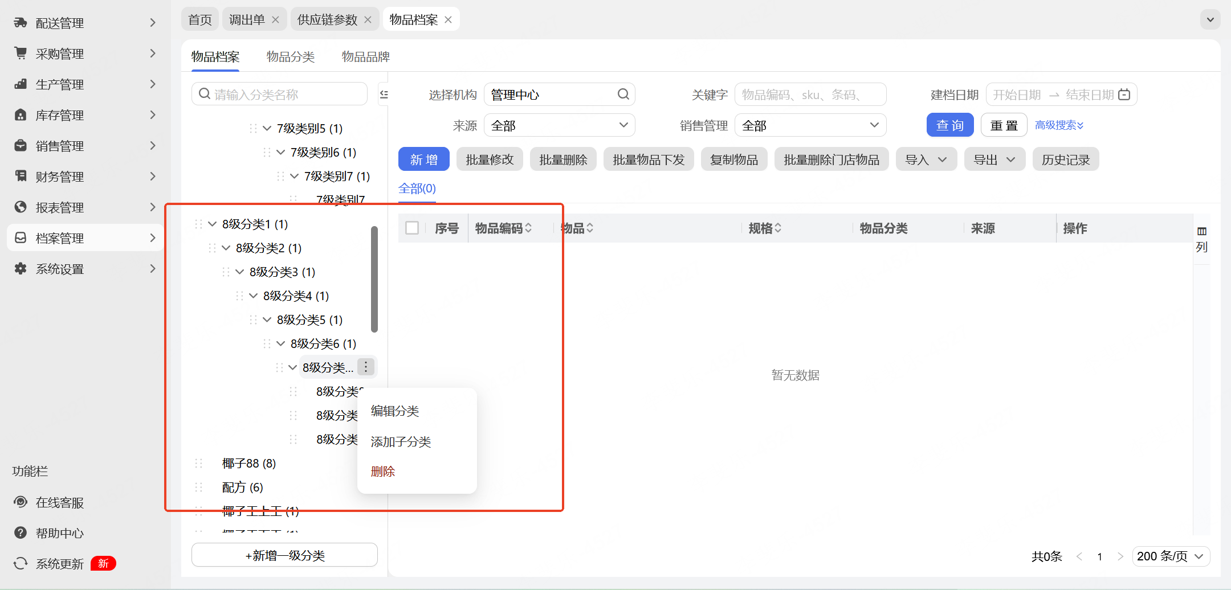Expand the tab list dropdown at top right
This screenshot has width=1231, height=590.
pos(1210,20)
